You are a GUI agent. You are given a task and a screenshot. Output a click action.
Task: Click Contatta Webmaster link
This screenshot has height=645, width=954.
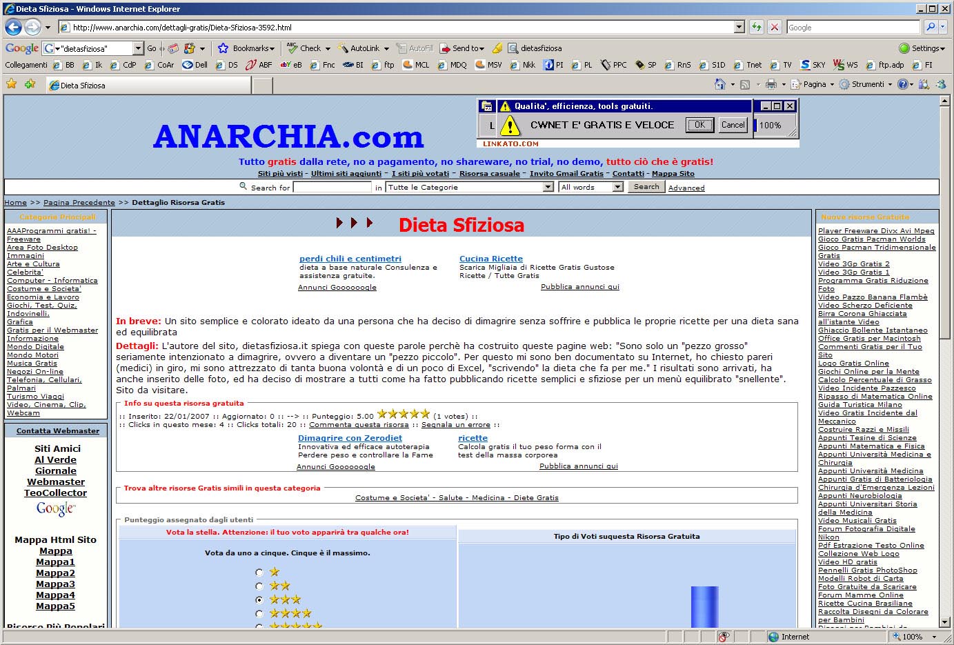click(x=58, y=430)
